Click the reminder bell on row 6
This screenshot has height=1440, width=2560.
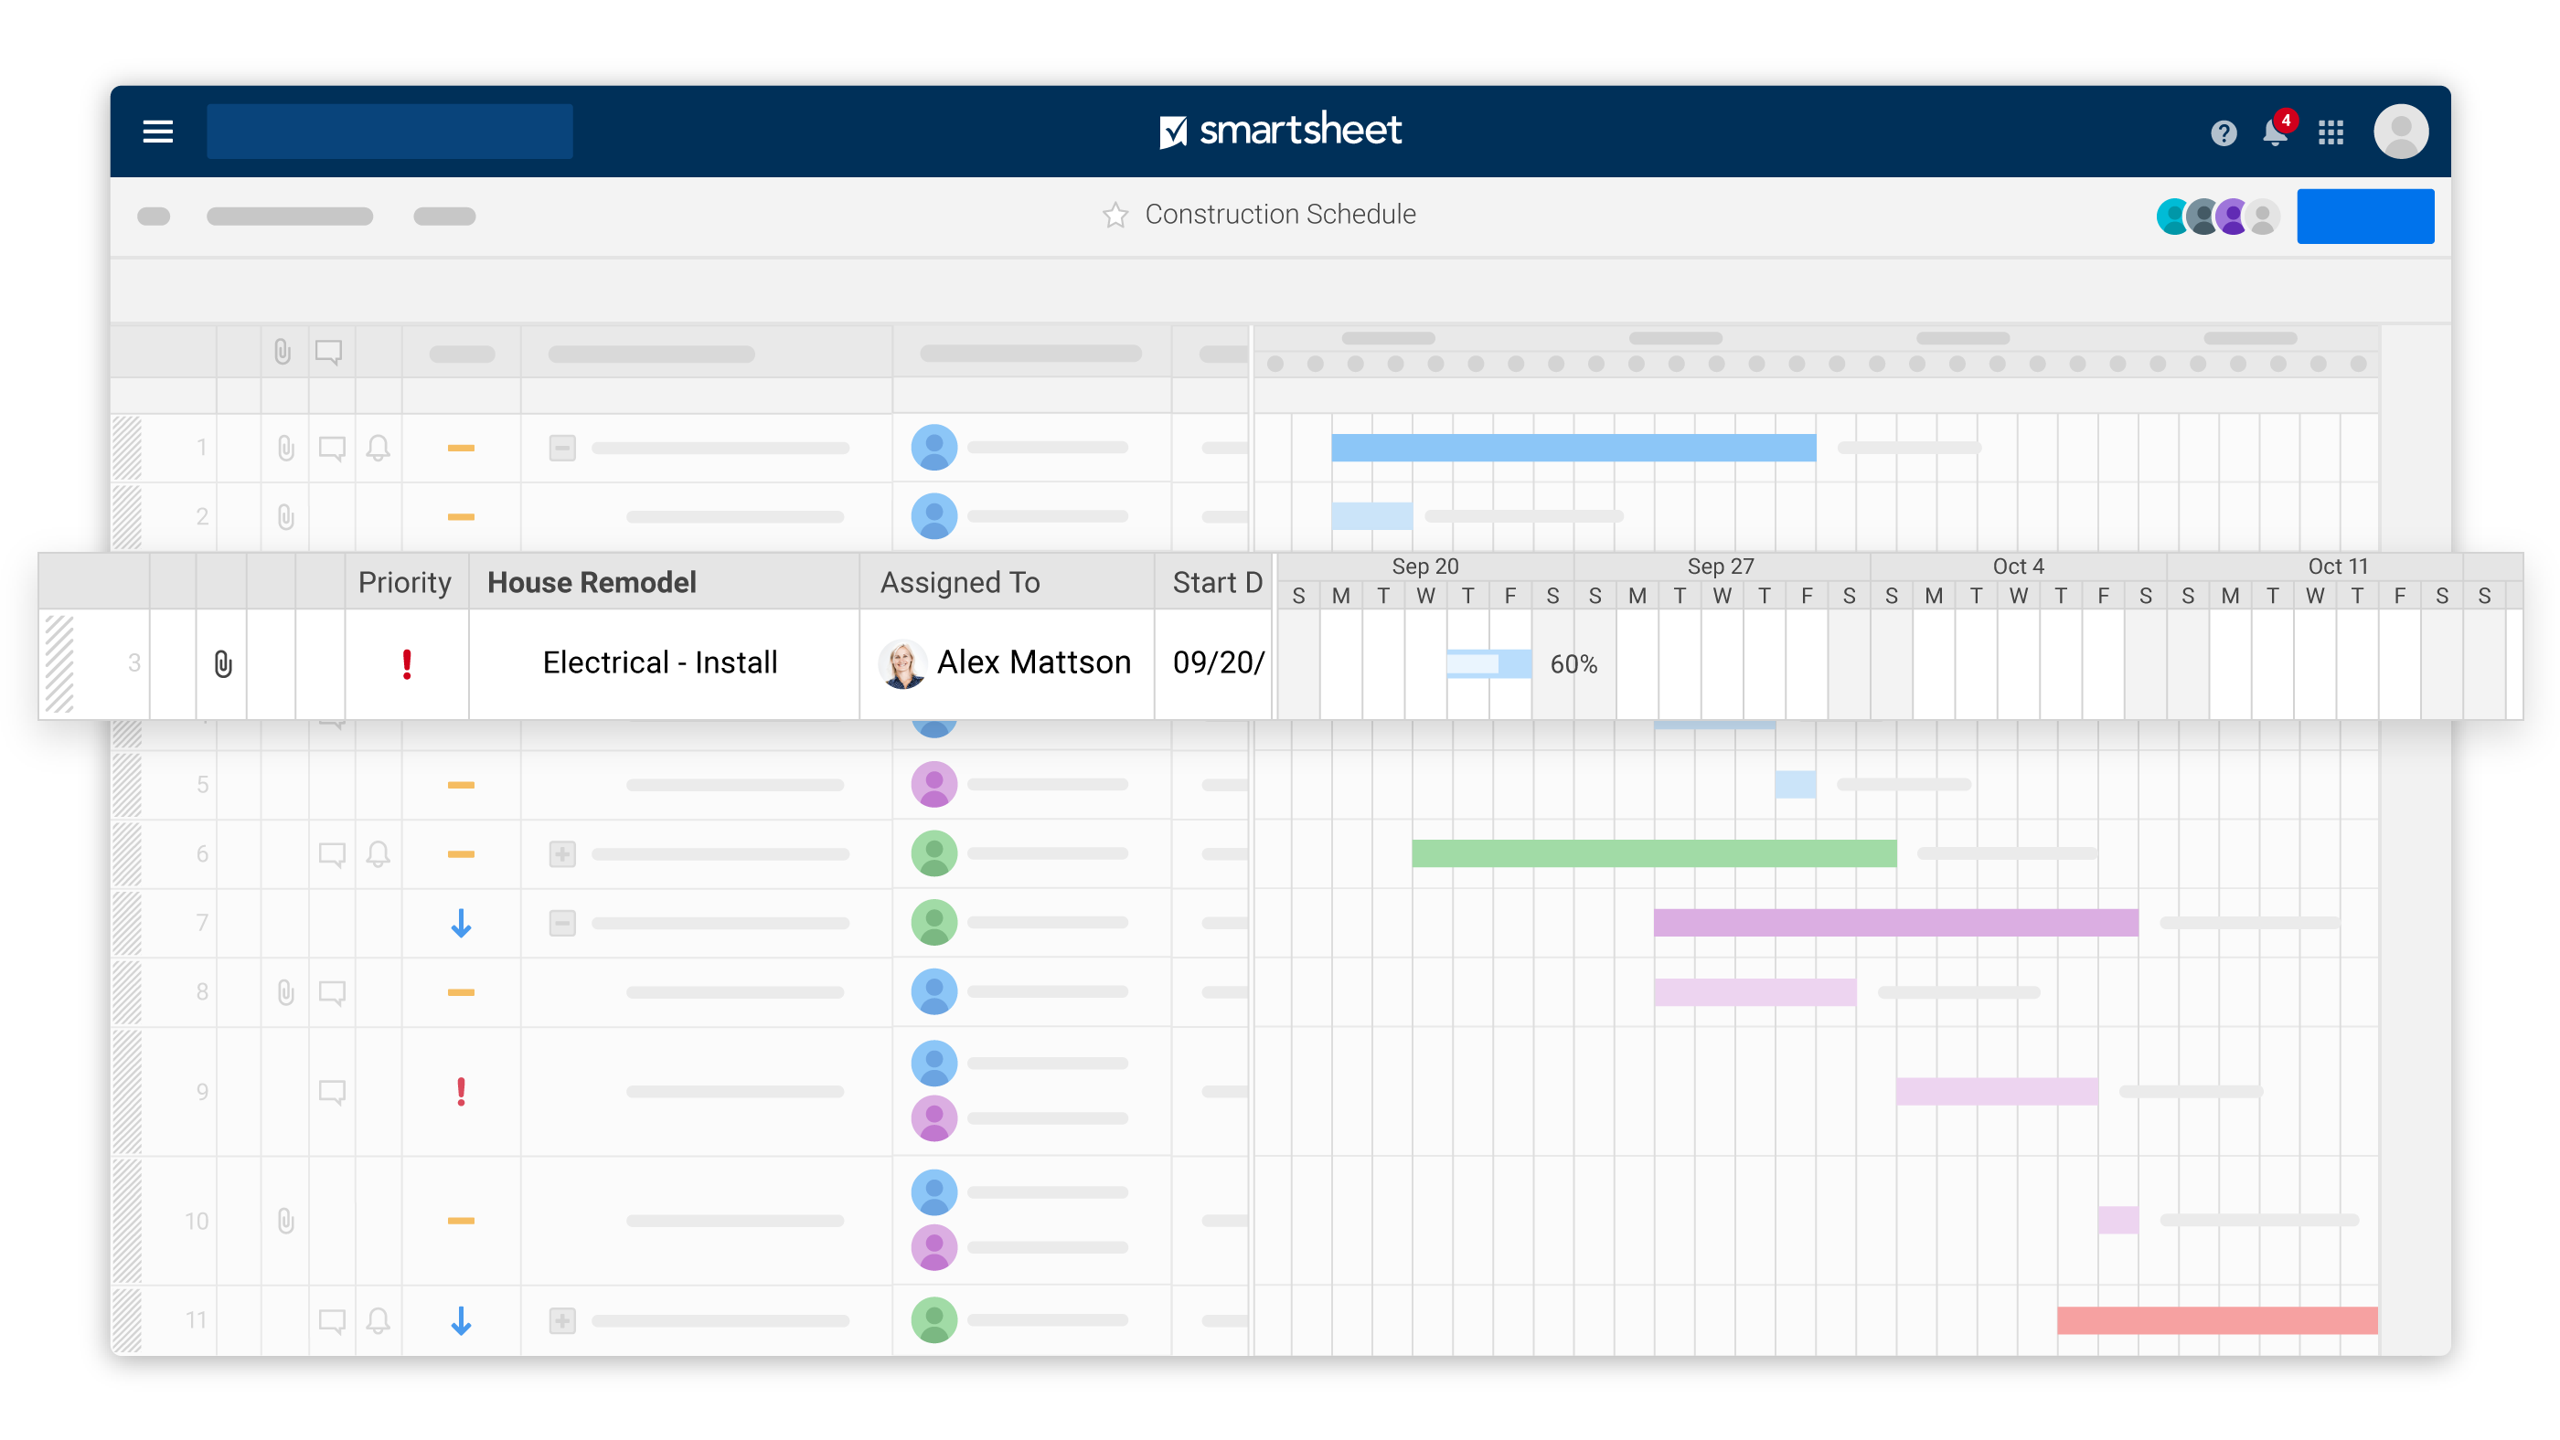point(378,854)
